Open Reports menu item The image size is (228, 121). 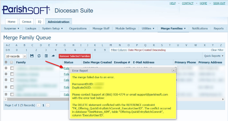coord(219,29)
